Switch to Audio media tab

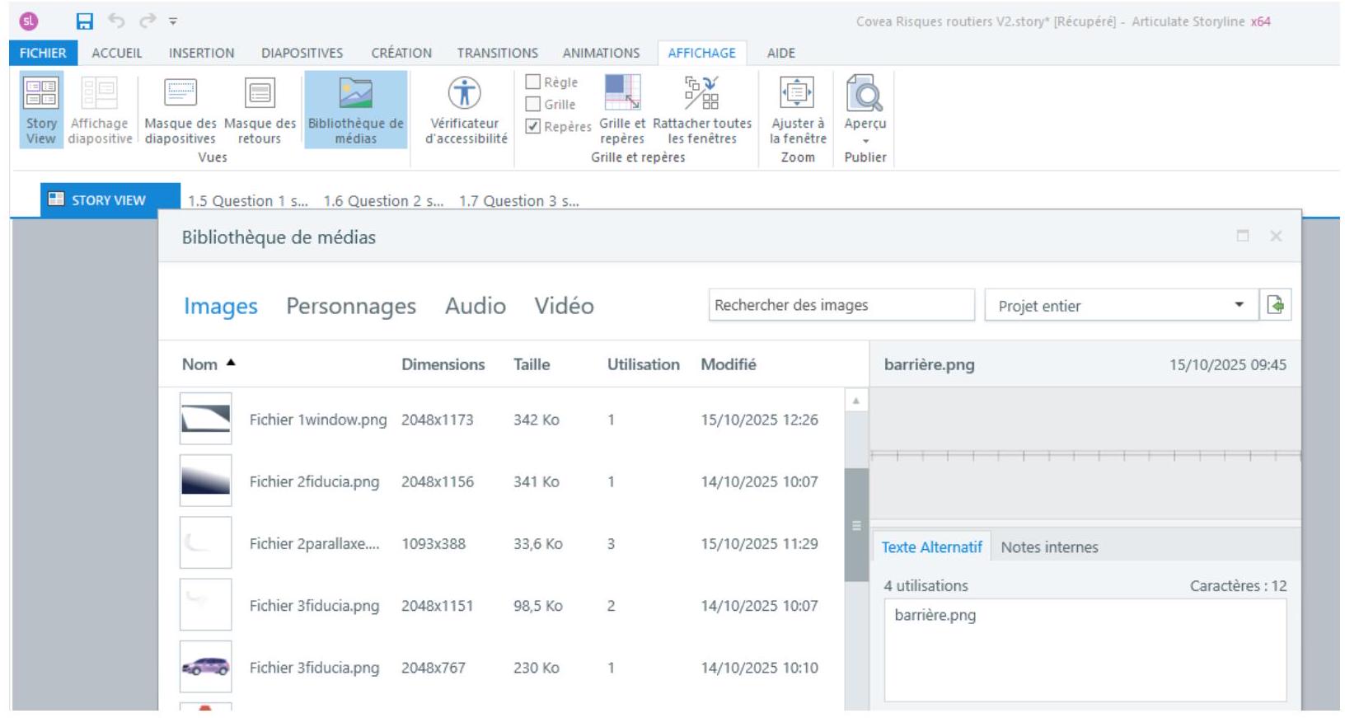(x=476, y=306)
